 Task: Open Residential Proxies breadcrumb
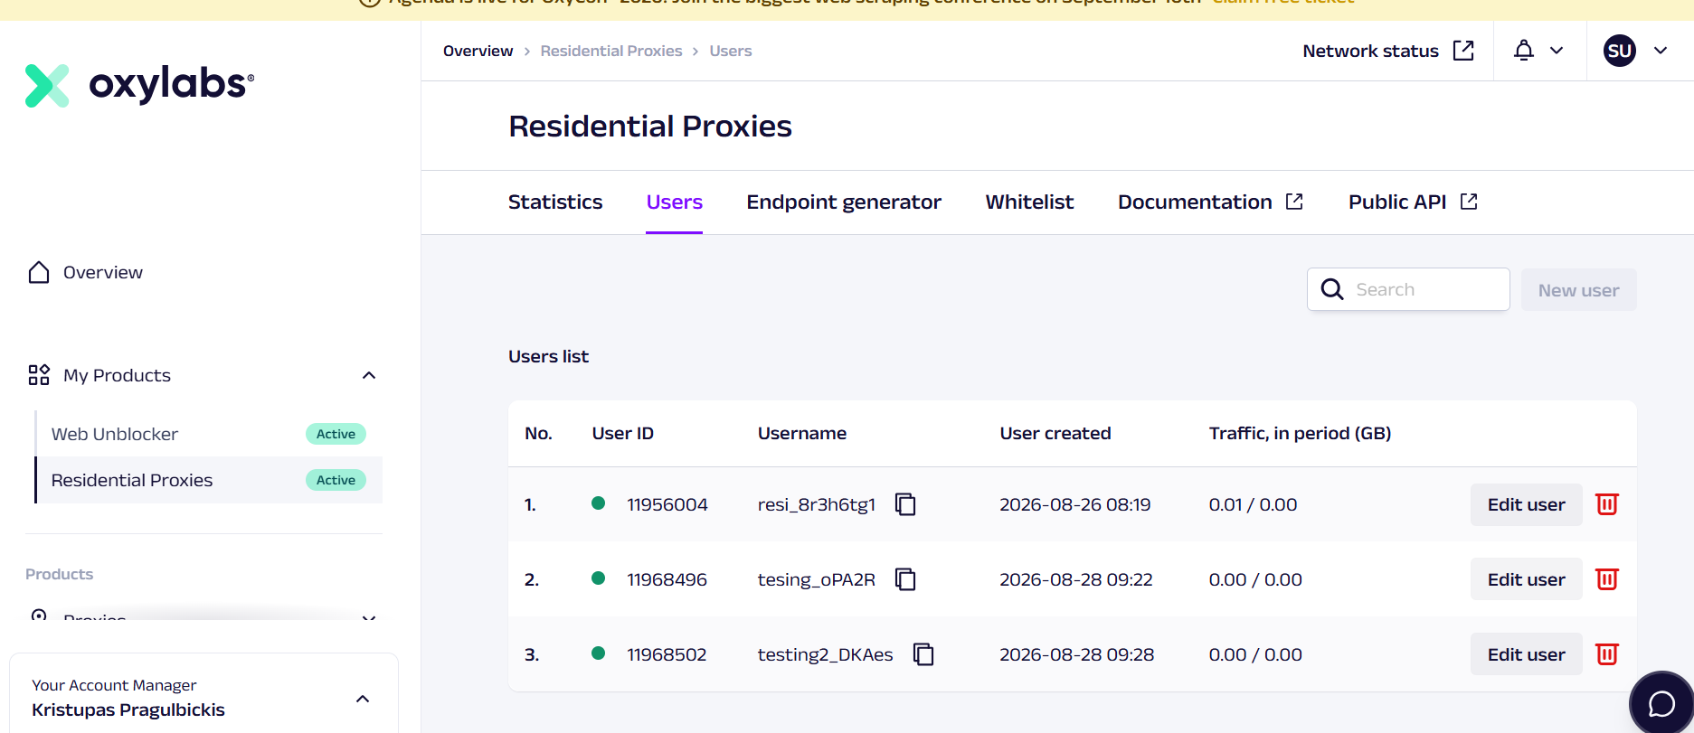coord(611,51)
